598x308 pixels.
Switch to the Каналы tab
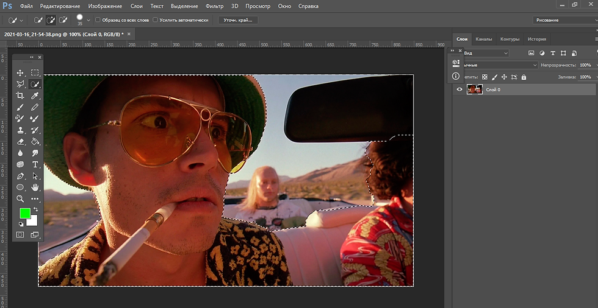pyautogui.click(x=483, y=39)
